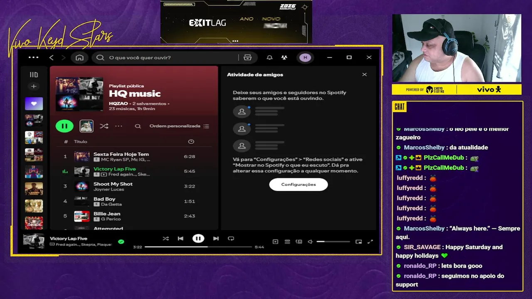Seek on the song progress bar

pyautogui.click(x=198, y=247)
